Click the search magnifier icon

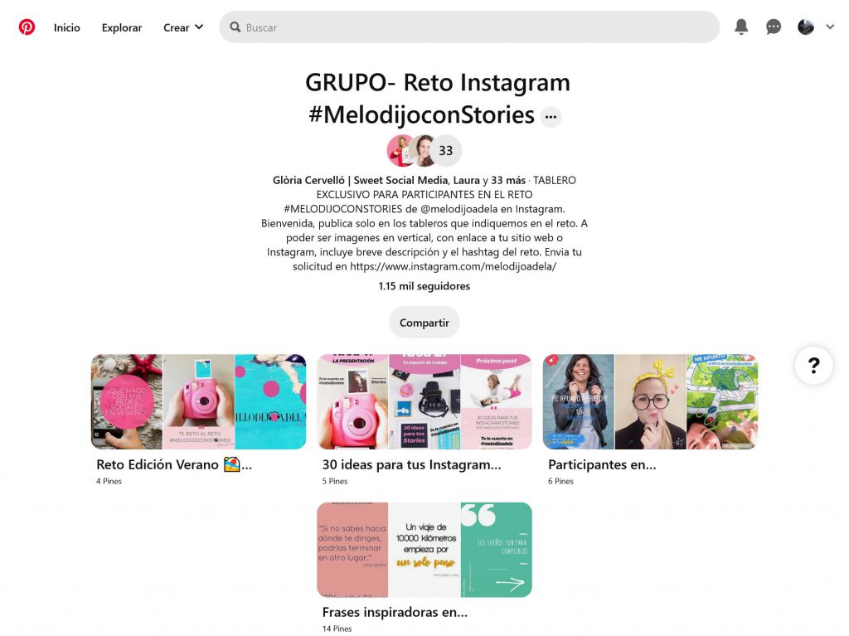point(235,27)
